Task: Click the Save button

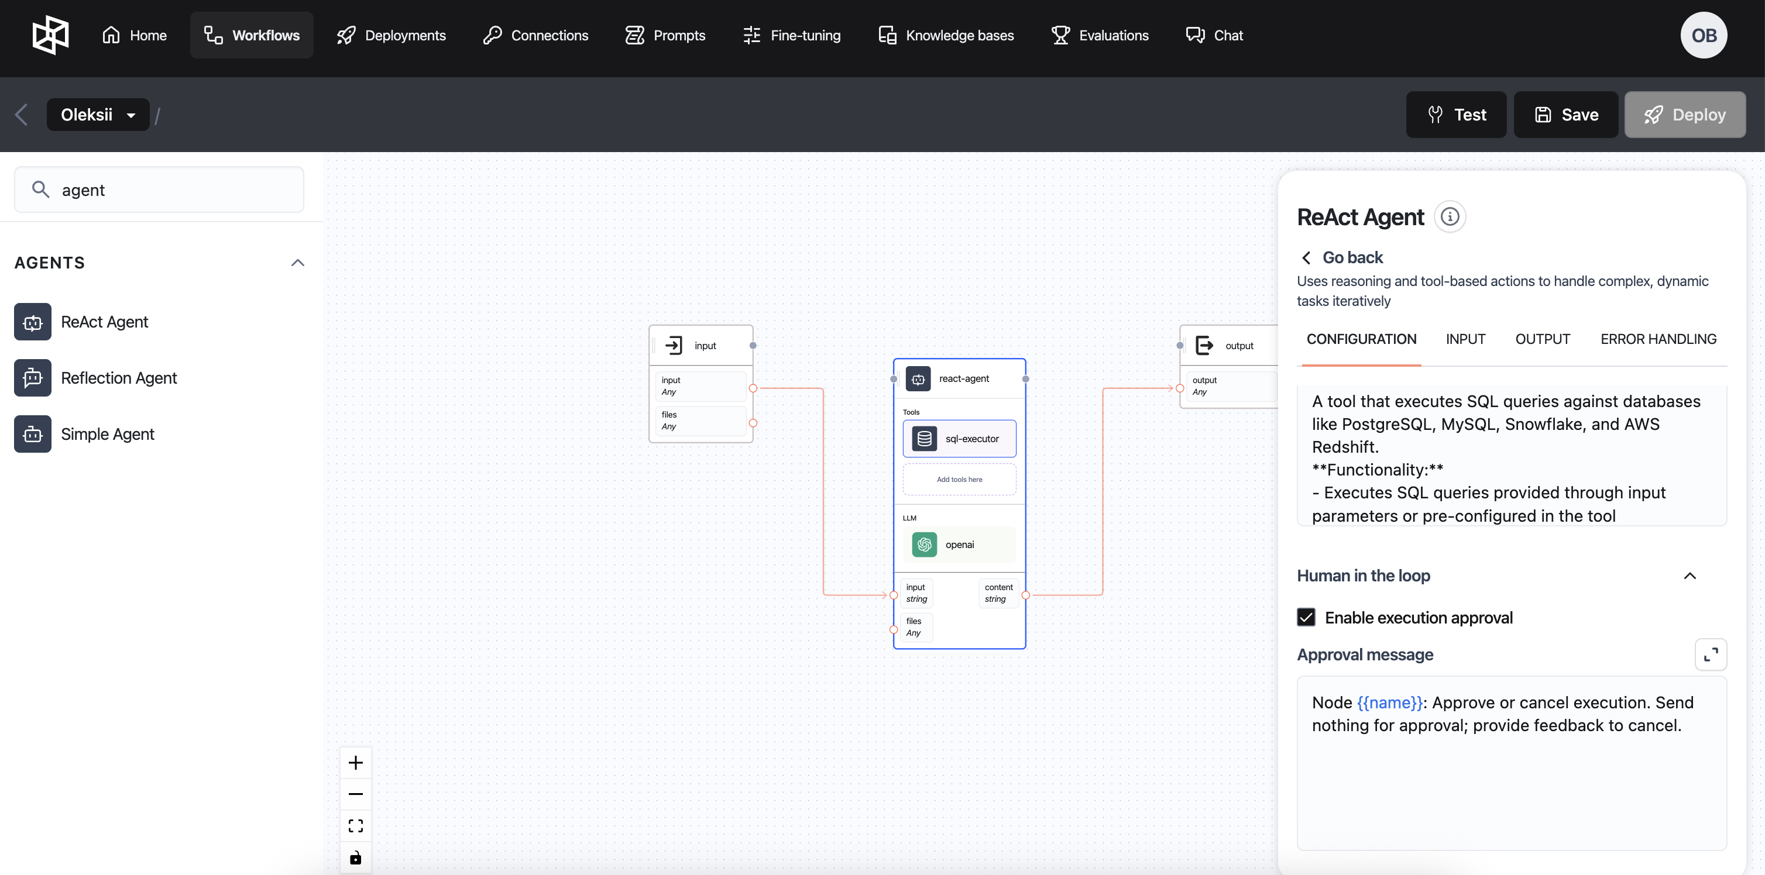Action: click(x=1565, y=115)
